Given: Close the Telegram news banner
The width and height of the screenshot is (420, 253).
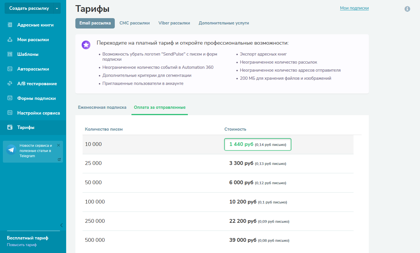Looking at the screenshot, I should (58, 145).
